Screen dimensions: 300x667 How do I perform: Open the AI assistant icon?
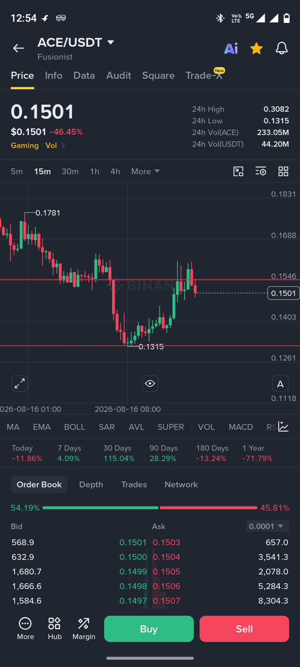click(231, 48)
